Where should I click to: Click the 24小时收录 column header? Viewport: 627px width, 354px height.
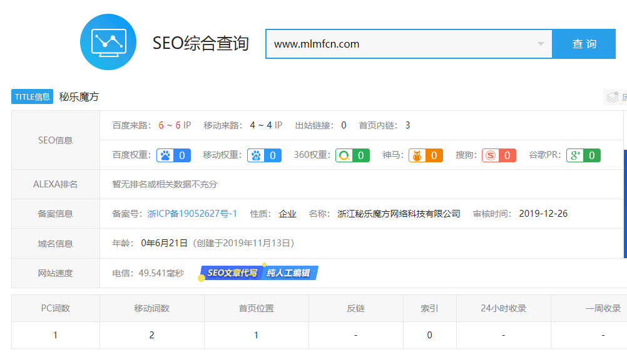pos(504,308)
